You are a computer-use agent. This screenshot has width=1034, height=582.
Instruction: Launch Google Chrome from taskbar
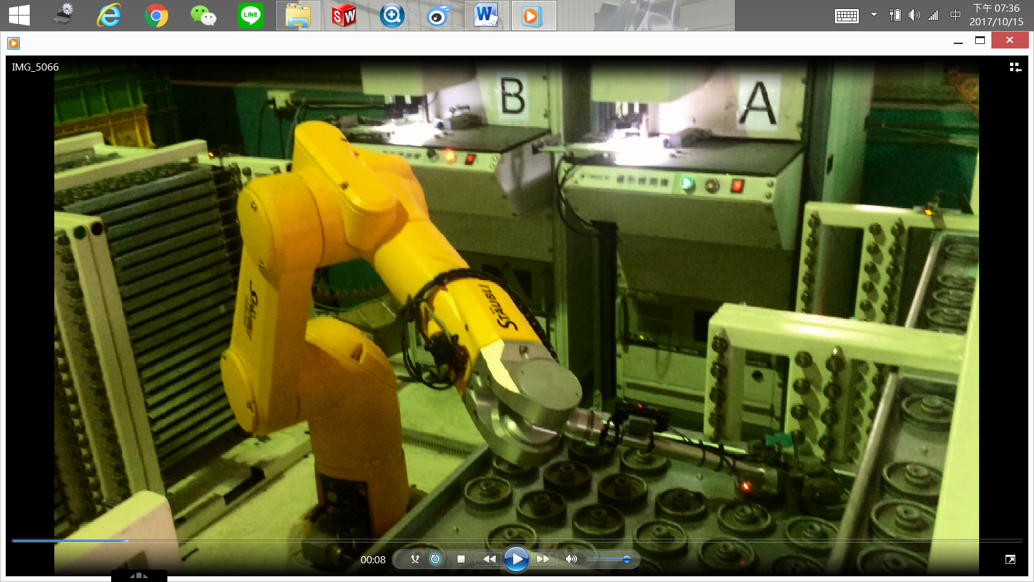[156, 16]
